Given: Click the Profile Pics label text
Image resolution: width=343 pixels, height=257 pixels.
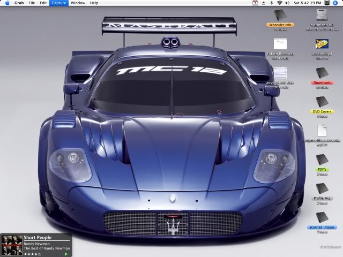Looking at the screenshot, I should pyautogui.click(x=322, y=199).
